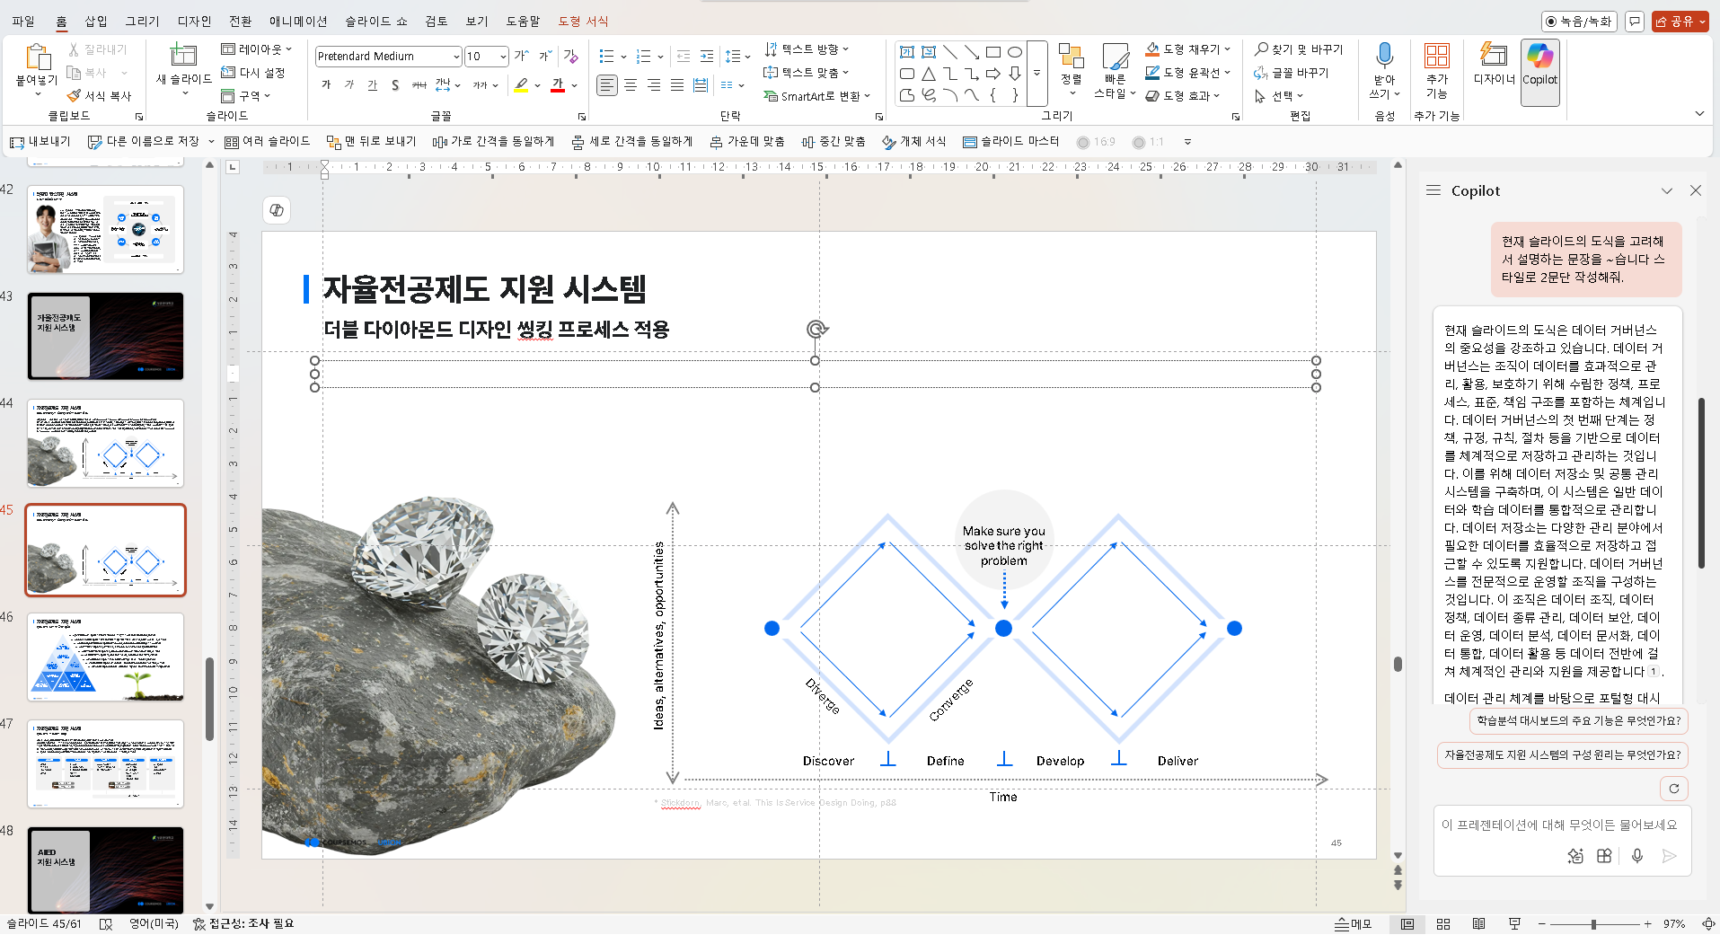This screenshot has height=935, width=1720.
Task: Click the Increase indent icon
Action: point(707,56)
